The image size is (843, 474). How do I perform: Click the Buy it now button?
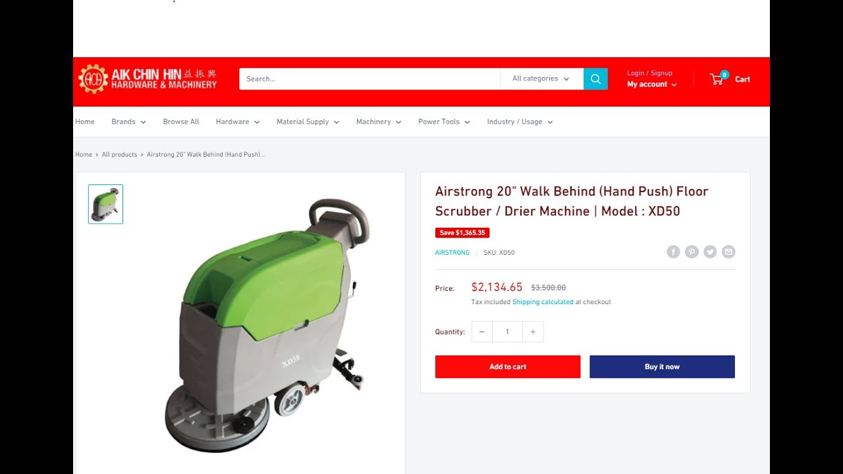[662, 367]
